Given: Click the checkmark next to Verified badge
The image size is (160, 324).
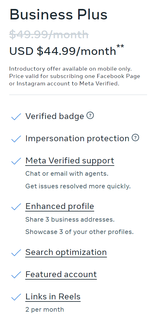Looking at the screenshot, I should [x=16, y=117].
